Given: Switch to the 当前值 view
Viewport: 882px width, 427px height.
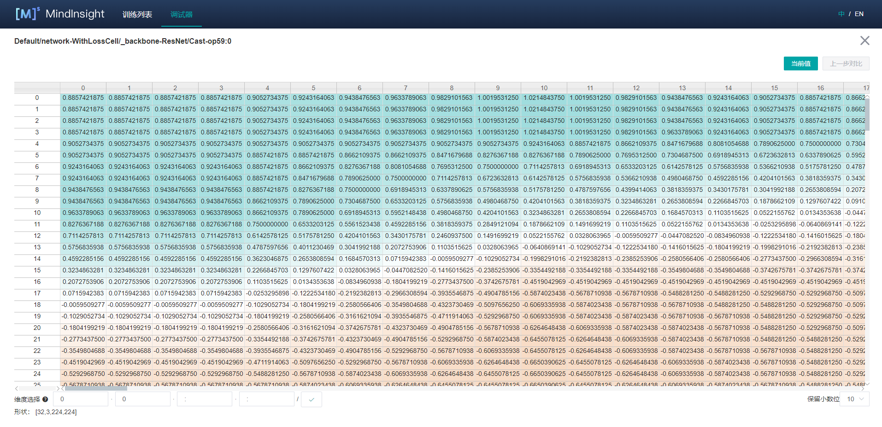Looking at the screenshot, I should pos(800,63).
